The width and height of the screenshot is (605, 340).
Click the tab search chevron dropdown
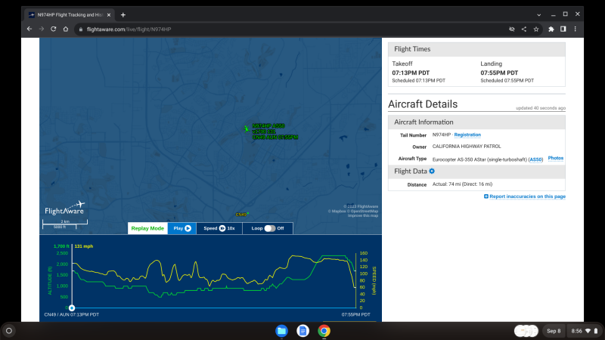[538, 14]
